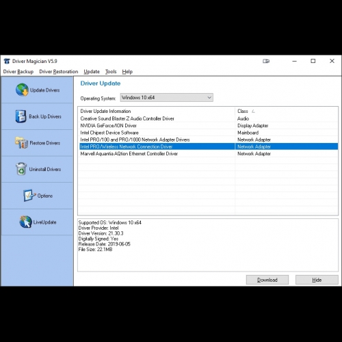
Task: Click the title bar tablet mode icon
Action: (x=266, y=61)
